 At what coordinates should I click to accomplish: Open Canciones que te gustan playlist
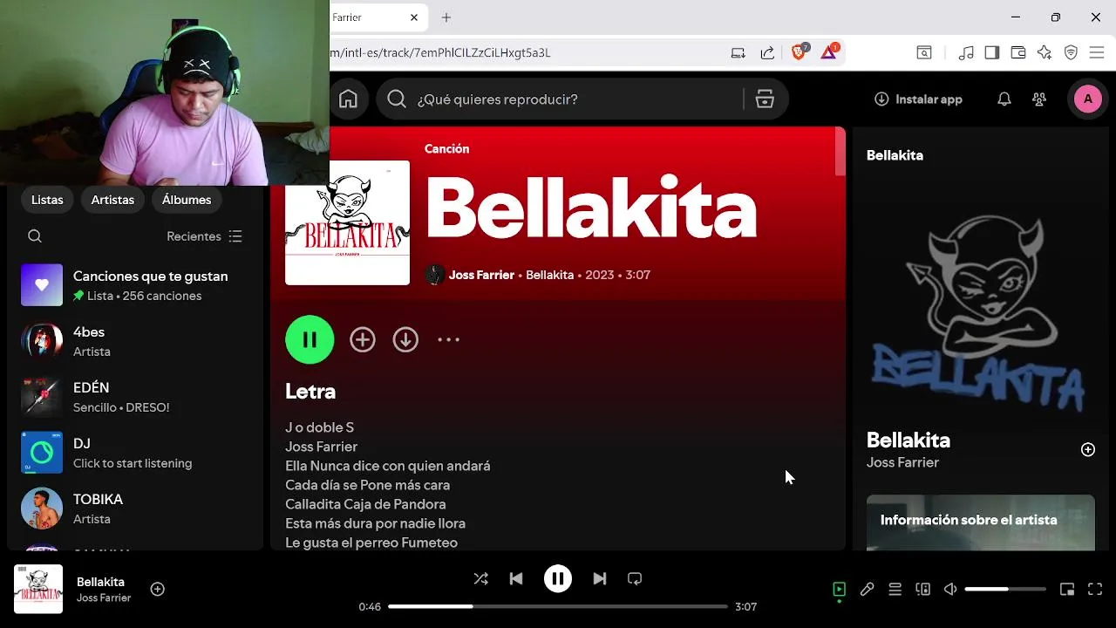click(135, 285)
